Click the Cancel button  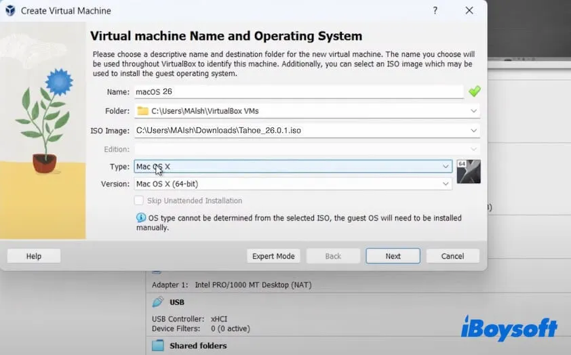tap(452, 256)
